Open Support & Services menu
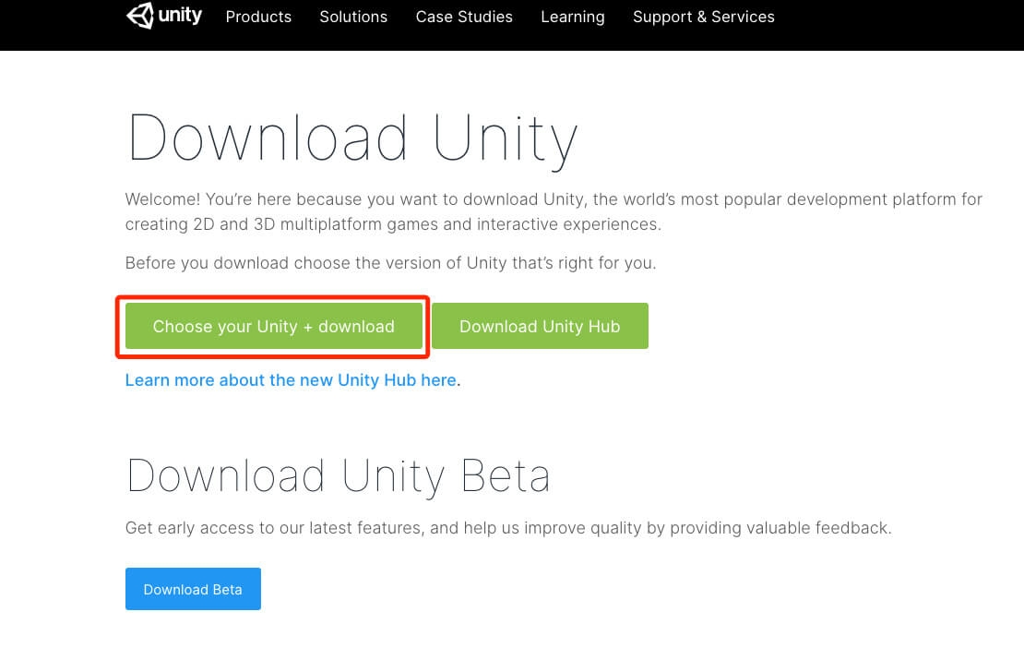The image size is (1024, 648). (703, 17)
